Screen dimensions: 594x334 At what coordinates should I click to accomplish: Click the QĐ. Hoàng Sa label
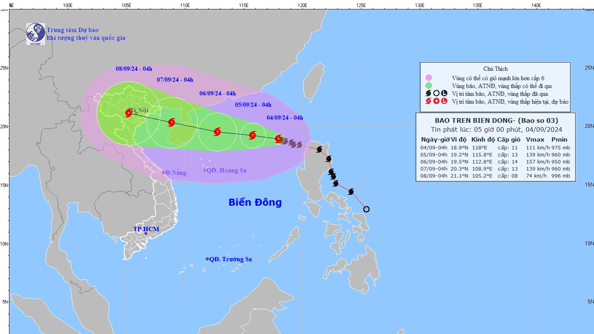pyautogui.click(x=226, y=171)
